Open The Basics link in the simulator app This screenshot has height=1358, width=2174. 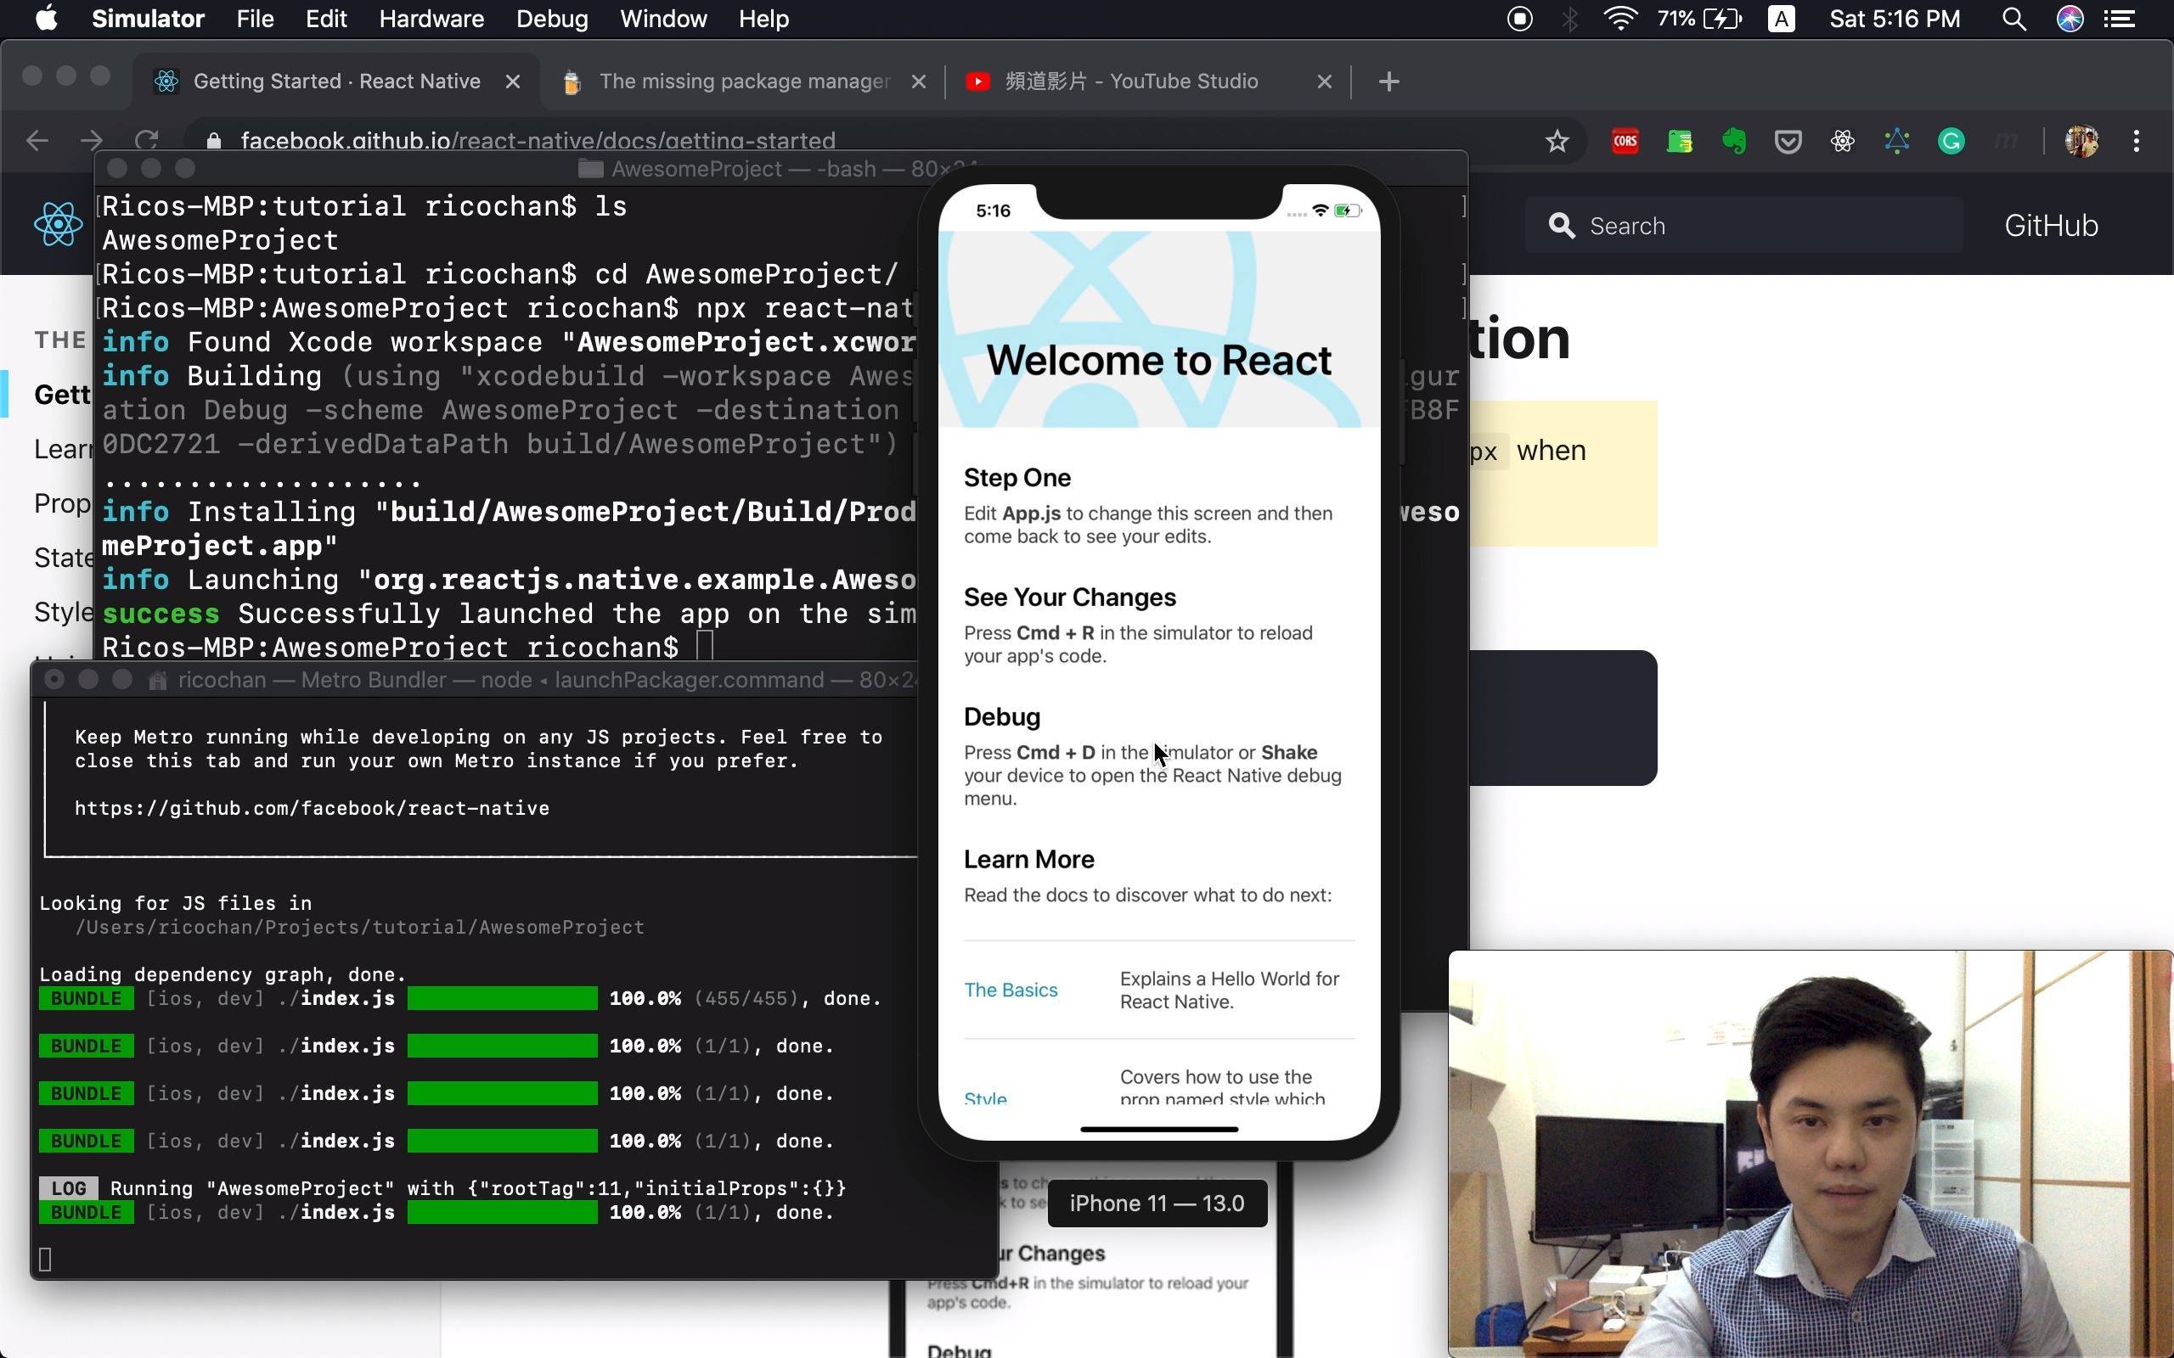(x=1011, y=990)
